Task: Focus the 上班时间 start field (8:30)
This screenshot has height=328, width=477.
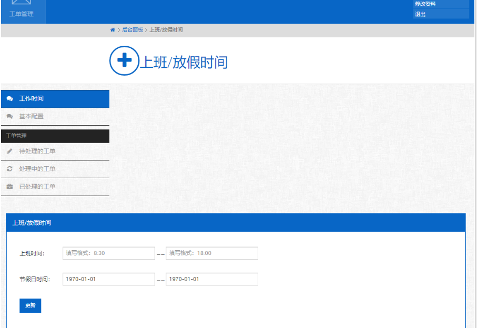Action: 109,253
